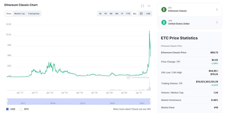Click the green US Dollar icon

[164, 22]
